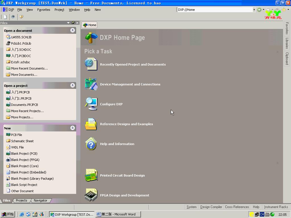Open Documents.PRJPCB project
The height and width of the screenshot is (218, 291).
click(24, 105)
